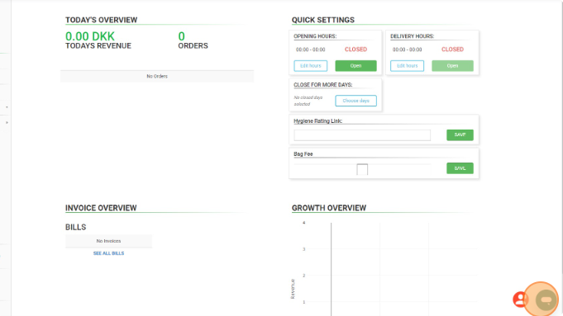The width and height of the screenshot is (563, 316).
Task: Click the Delivery Hours CLOSED status
Action: click(452, 50)
